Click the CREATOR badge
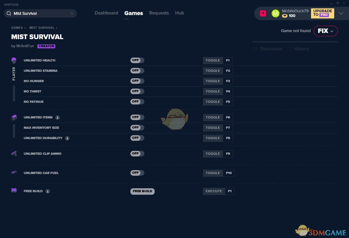Image resolution: width=349 pixels, height=238 pixels. tap(46, 46)
